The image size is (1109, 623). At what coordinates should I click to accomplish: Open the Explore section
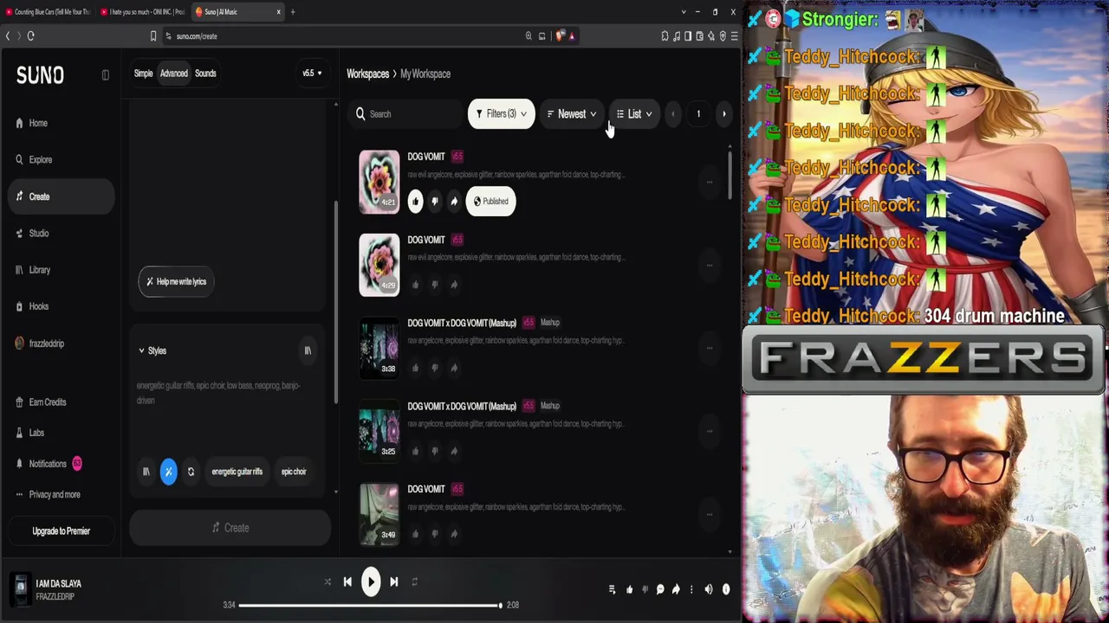(40, 160)
